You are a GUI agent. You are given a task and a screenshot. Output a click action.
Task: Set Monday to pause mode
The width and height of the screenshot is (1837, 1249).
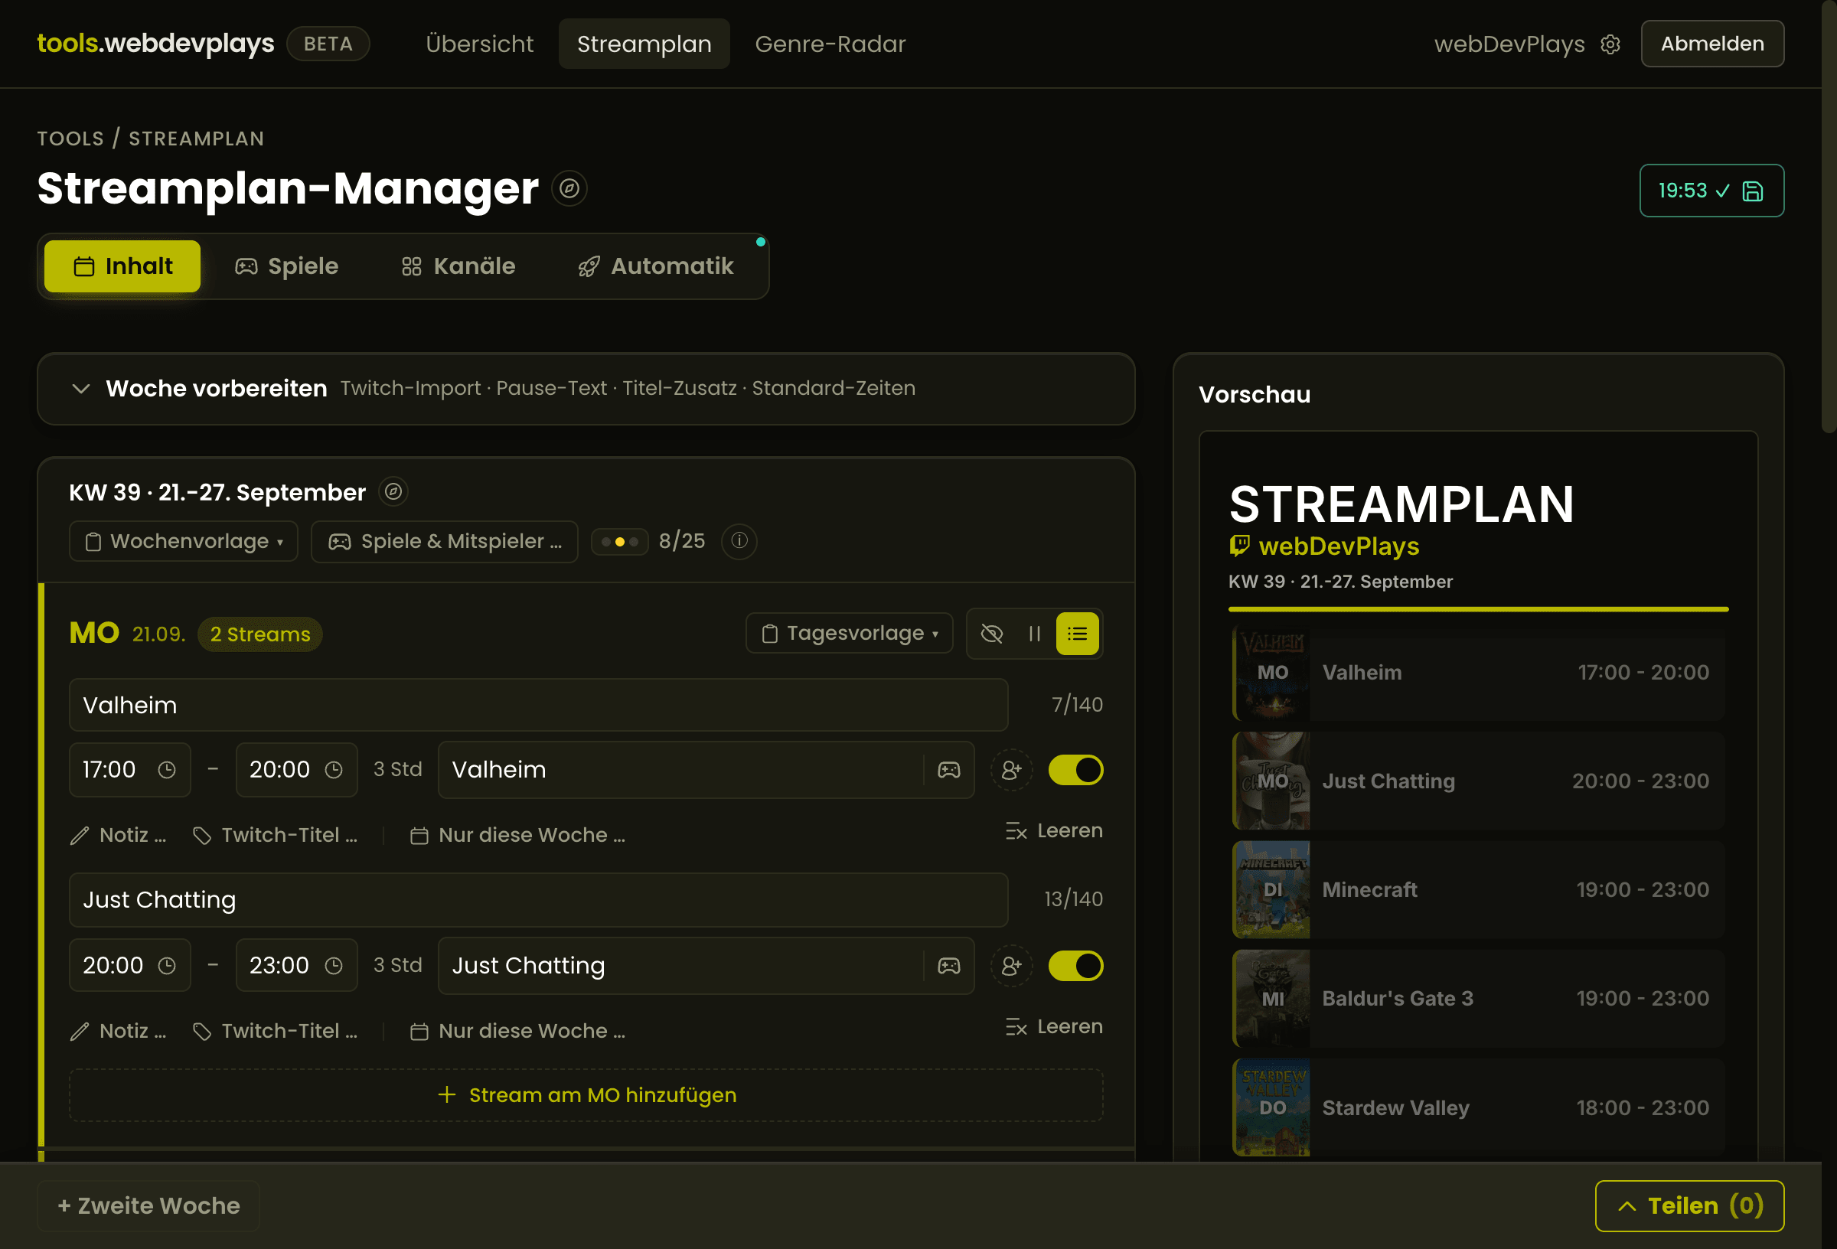coord(1034,634)
